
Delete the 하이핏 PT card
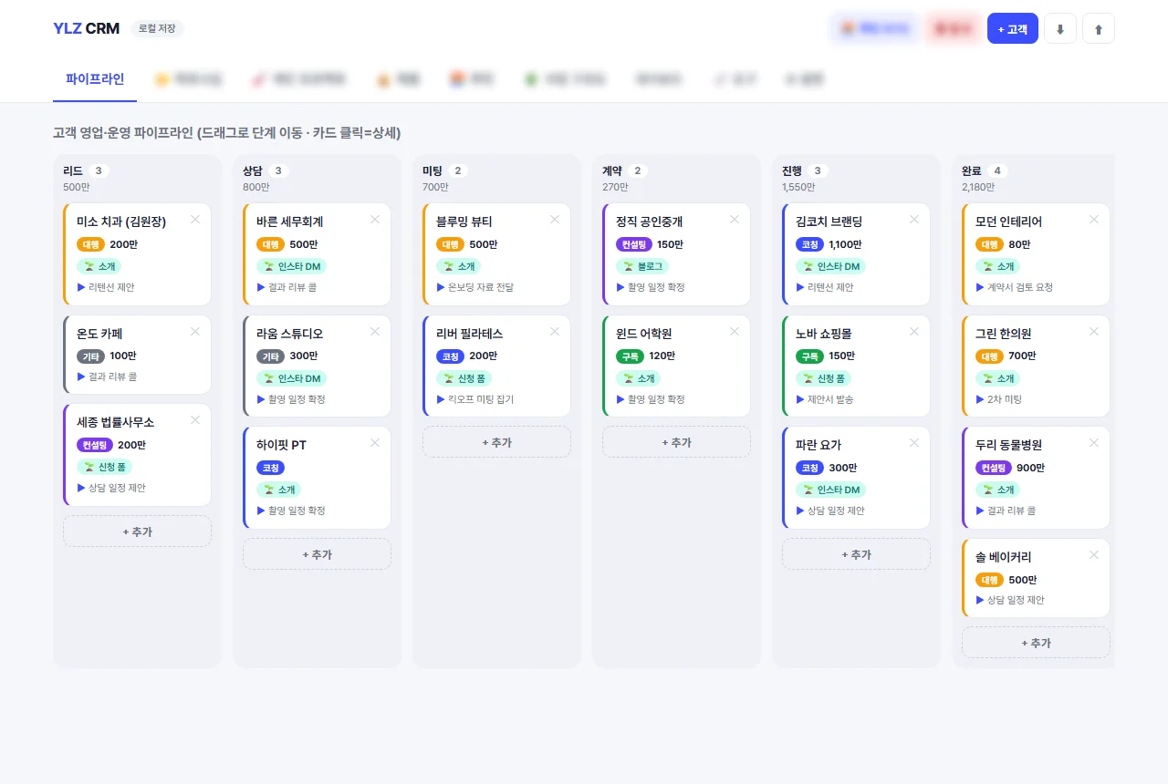[x=375, y=443]
